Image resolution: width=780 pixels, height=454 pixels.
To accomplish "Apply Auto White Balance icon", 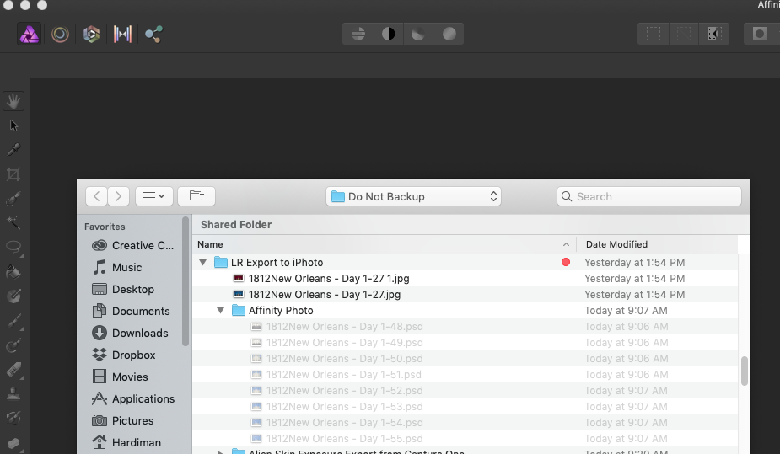I will click(x=449, y=34).
